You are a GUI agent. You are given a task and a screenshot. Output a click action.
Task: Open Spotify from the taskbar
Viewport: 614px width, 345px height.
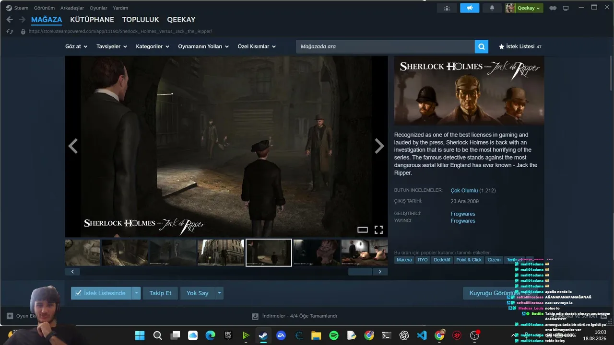[334, 335]
